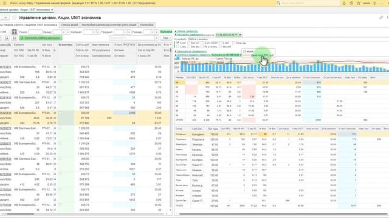Open notifications bell icon
The height and width of the screenshot is (219, 389).
tap(344, 3)
